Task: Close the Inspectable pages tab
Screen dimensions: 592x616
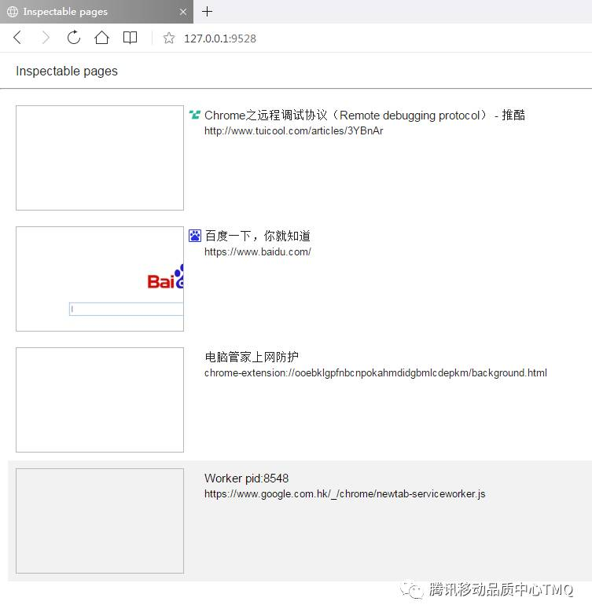Action: coord(182,12)
